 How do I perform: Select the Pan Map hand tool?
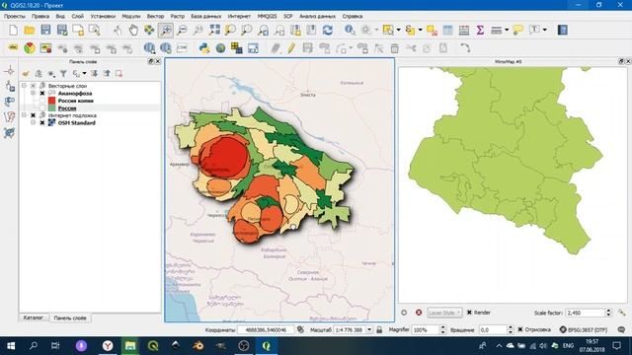point(133,31)
